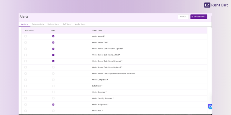Enable Daily Digest for Order Returned

point(25,92)
